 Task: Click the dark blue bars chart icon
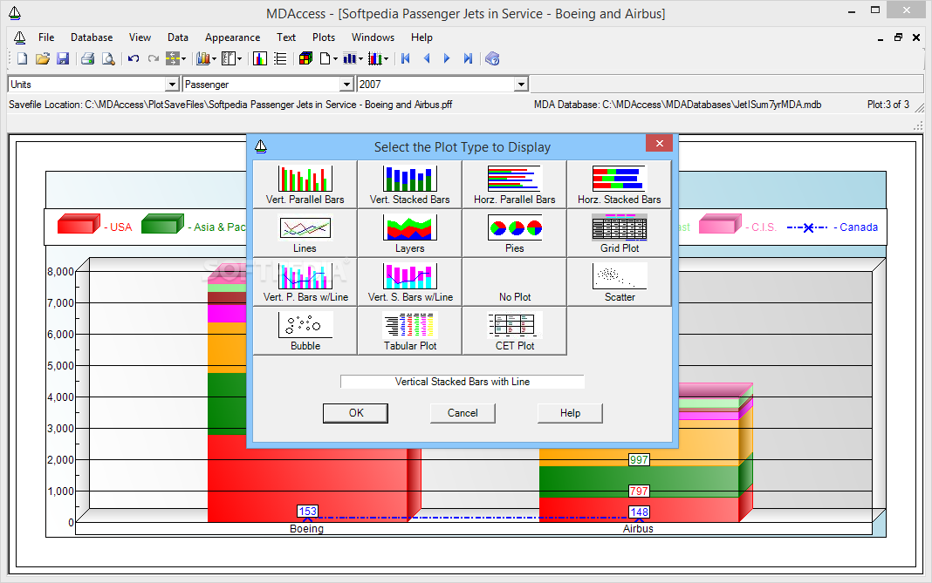(x=349, y=58)
